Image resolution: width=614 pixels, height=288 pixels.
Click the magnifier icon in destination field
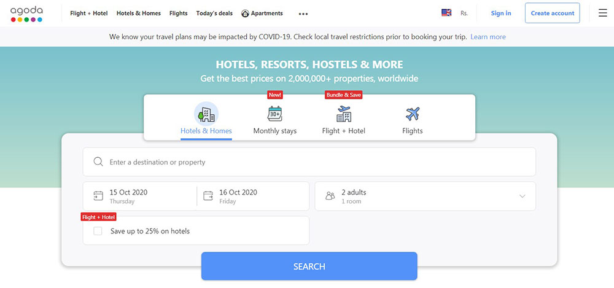click(x=98, y=162)
